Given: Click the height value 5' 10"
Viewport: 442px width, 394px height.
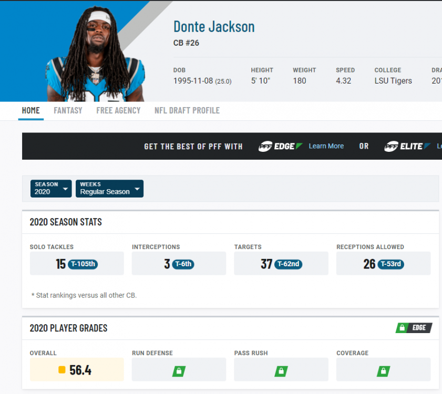Looking at the screenshot, I should 261,81.
